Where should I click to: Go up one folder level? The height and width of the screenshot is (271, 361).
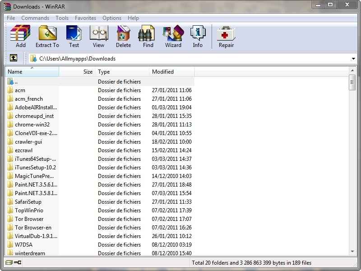pos(14,58)
